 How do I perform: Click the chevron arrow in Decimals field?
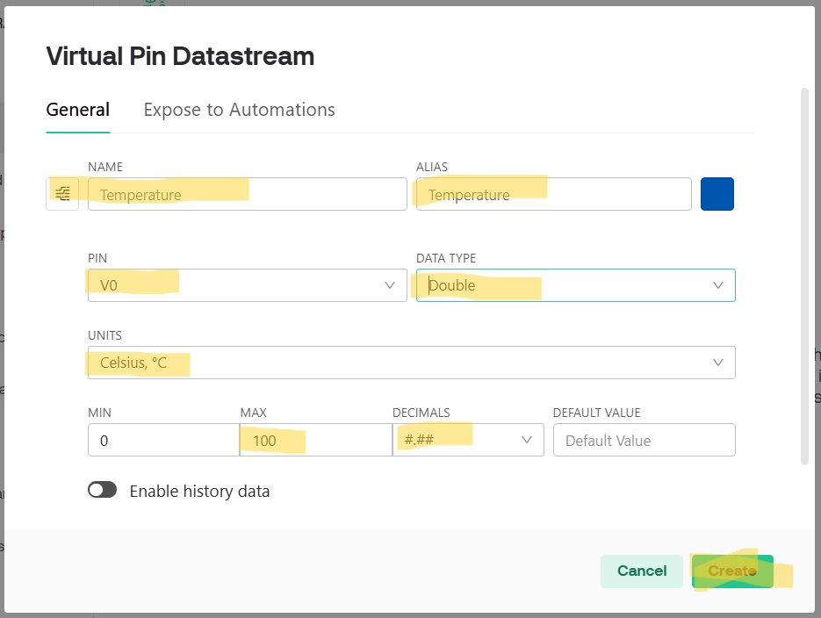click(x=527, y=440)
